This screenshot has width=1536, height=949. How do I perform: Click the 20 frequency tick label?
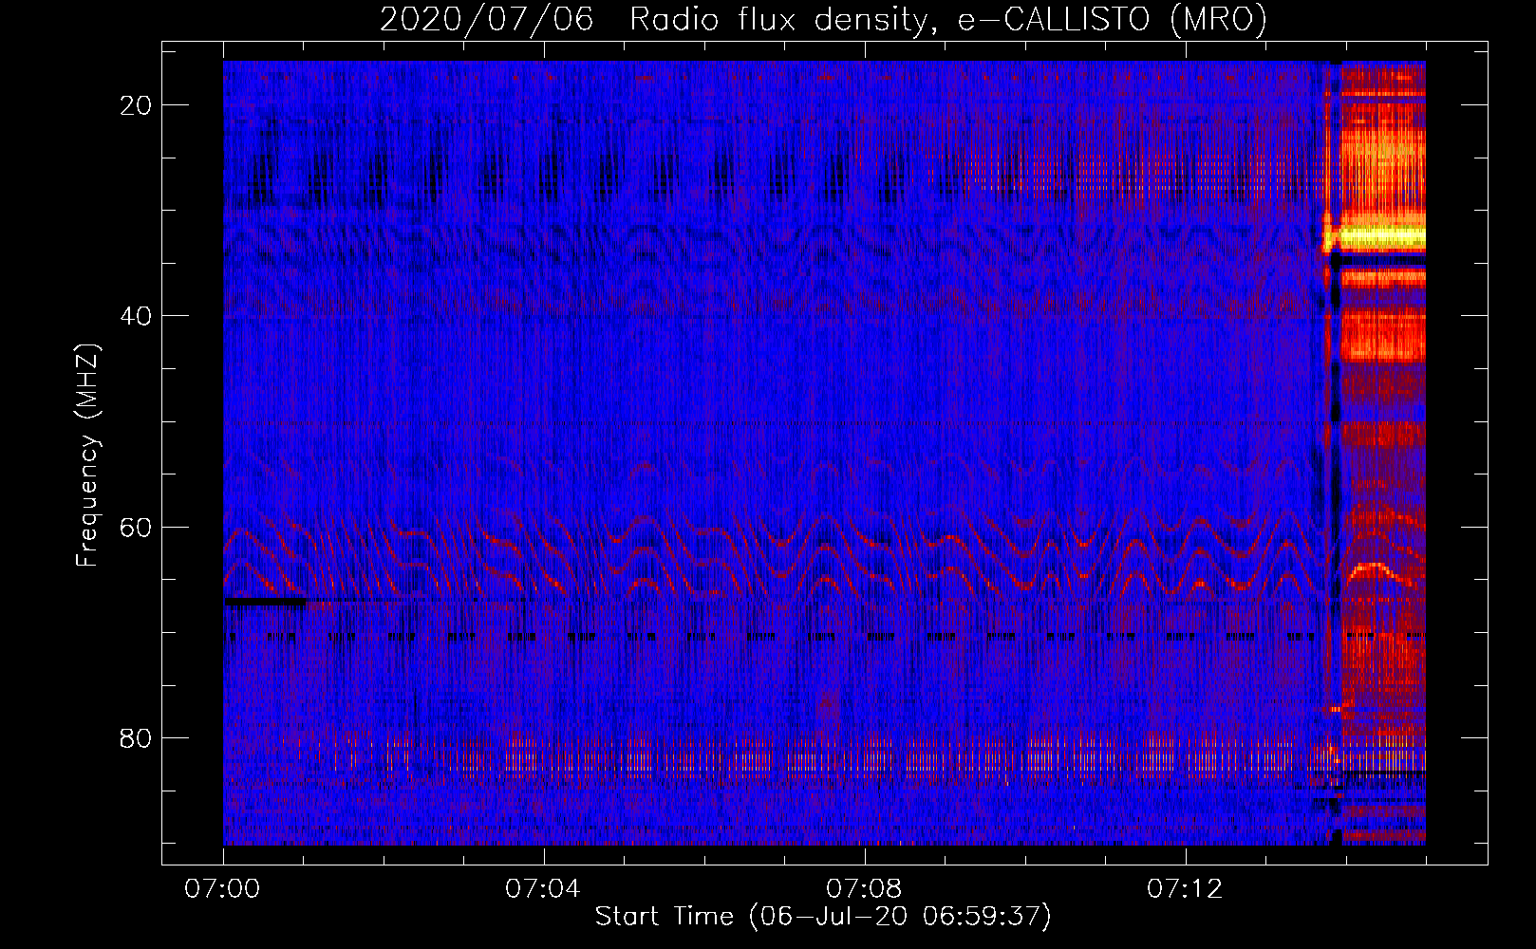tap(136, 105)
